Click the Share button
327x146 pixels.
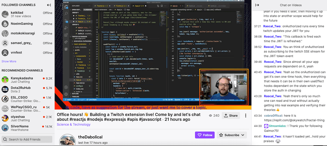tap(231, 116)
